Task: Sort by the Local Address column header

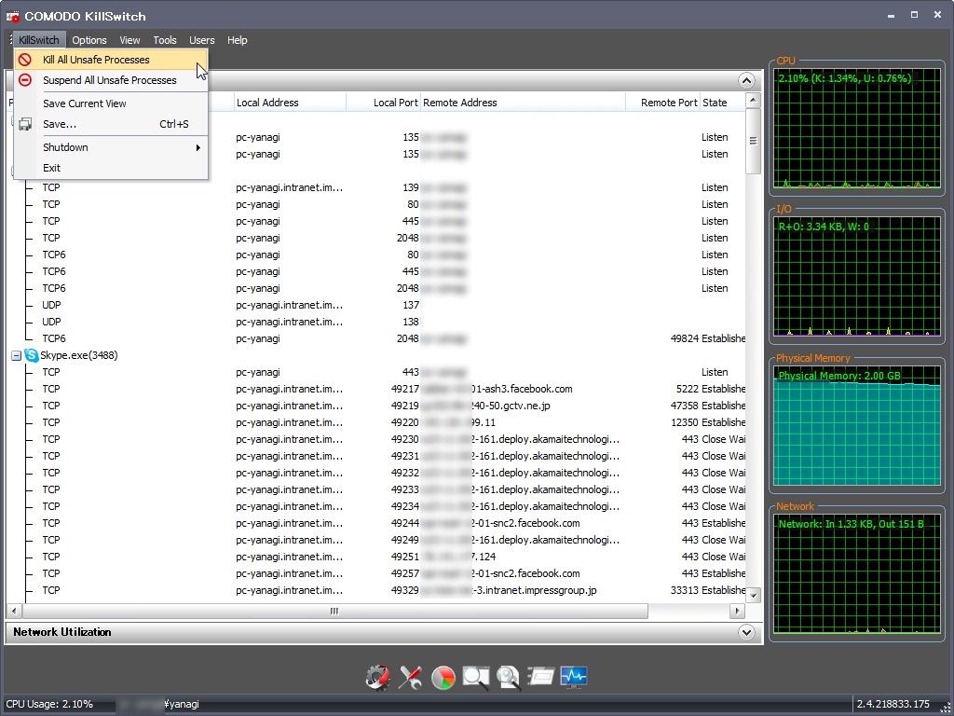Action: [290, 103]
